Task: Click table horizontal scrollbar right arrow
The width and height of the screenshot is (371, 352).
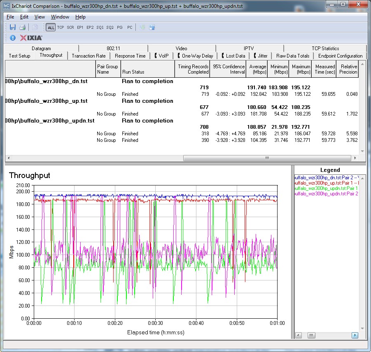Action: pyautogui.click(x=355, y=158)
